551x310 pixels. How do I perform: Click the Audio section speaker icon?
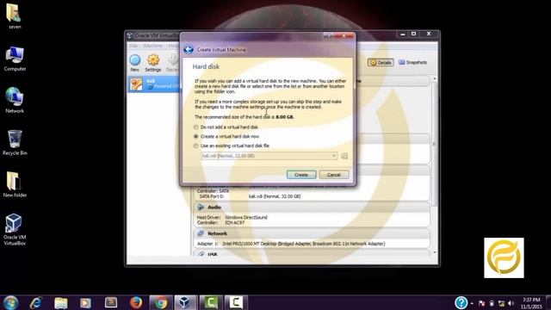click(x=201, y=208)
